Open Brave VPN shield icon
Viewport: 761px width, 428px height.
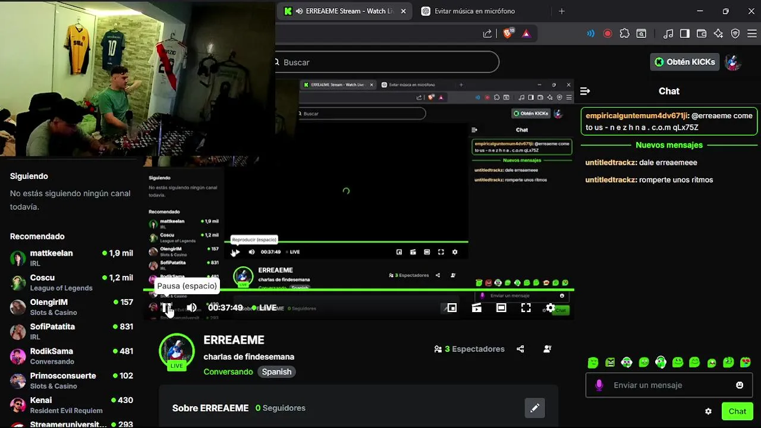pos(735,34)
